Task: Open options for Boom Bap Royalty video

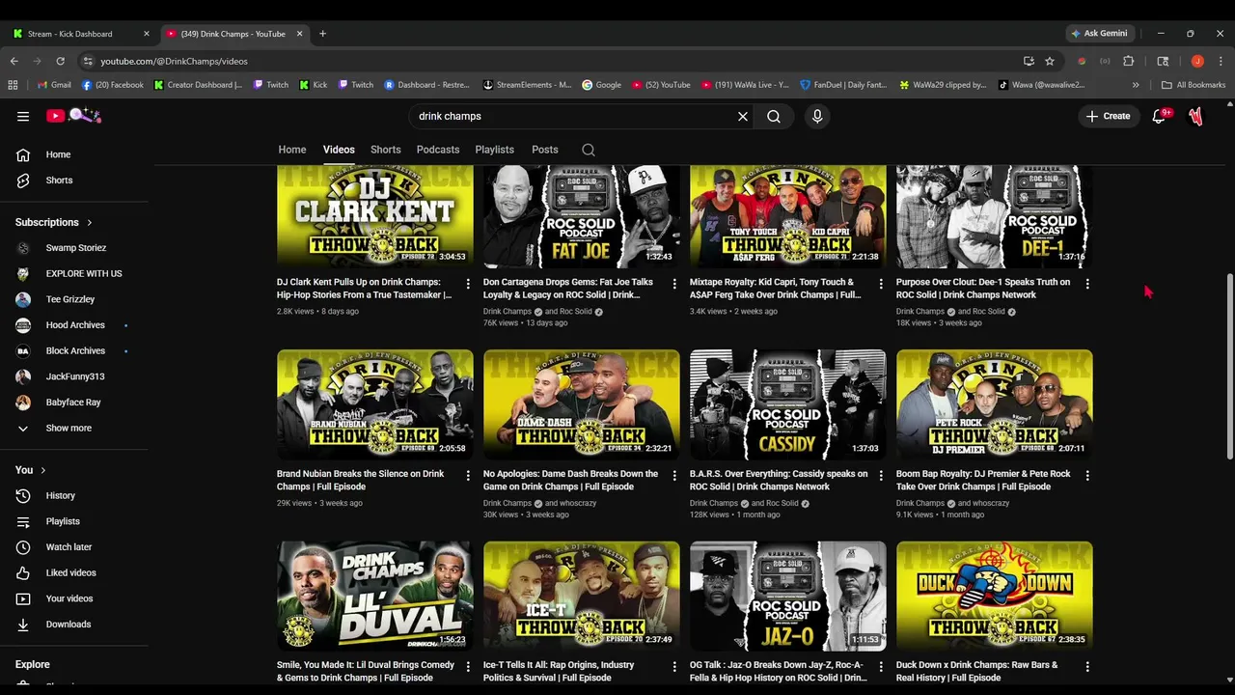Action: tap(1087, 476)
